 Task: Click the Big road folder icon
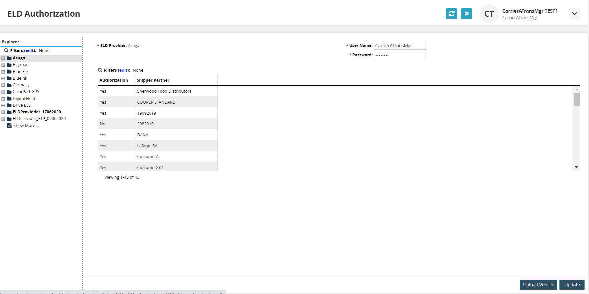[9, 65]
